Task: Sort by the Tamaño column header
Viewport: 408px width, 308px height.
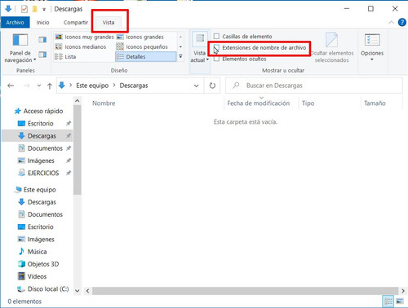Action: (x=375, y=103)
